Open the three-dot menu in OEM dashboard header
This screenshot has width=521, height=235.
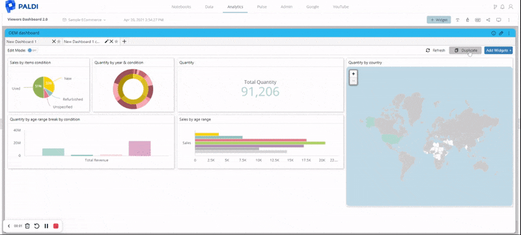click(509, 33)
